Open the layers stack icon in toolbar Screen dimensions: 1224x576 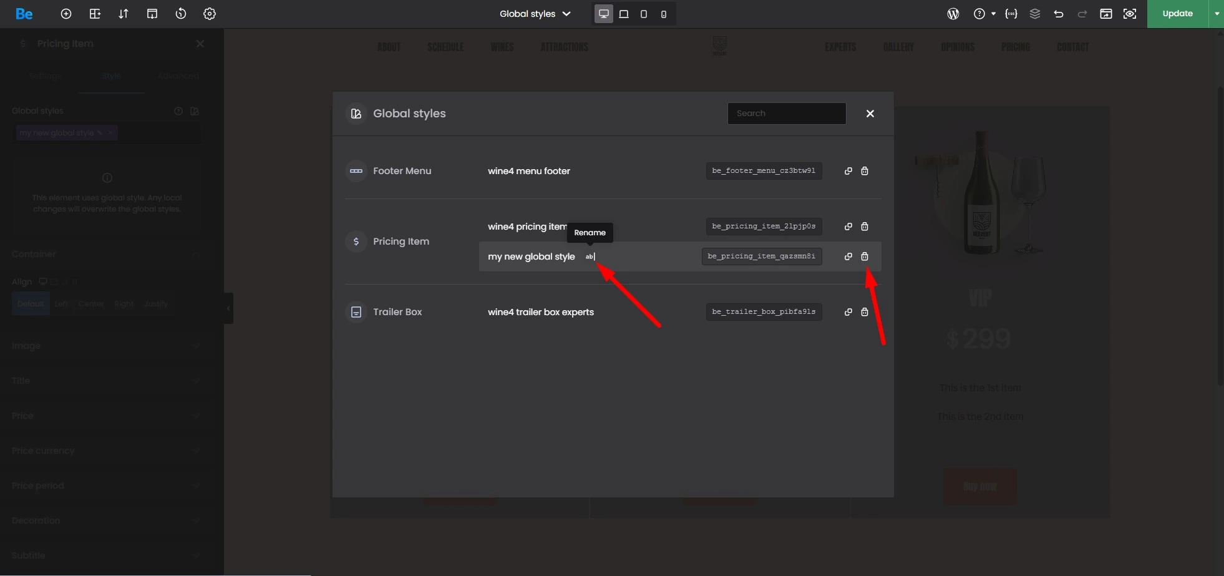coord(1035,14)
